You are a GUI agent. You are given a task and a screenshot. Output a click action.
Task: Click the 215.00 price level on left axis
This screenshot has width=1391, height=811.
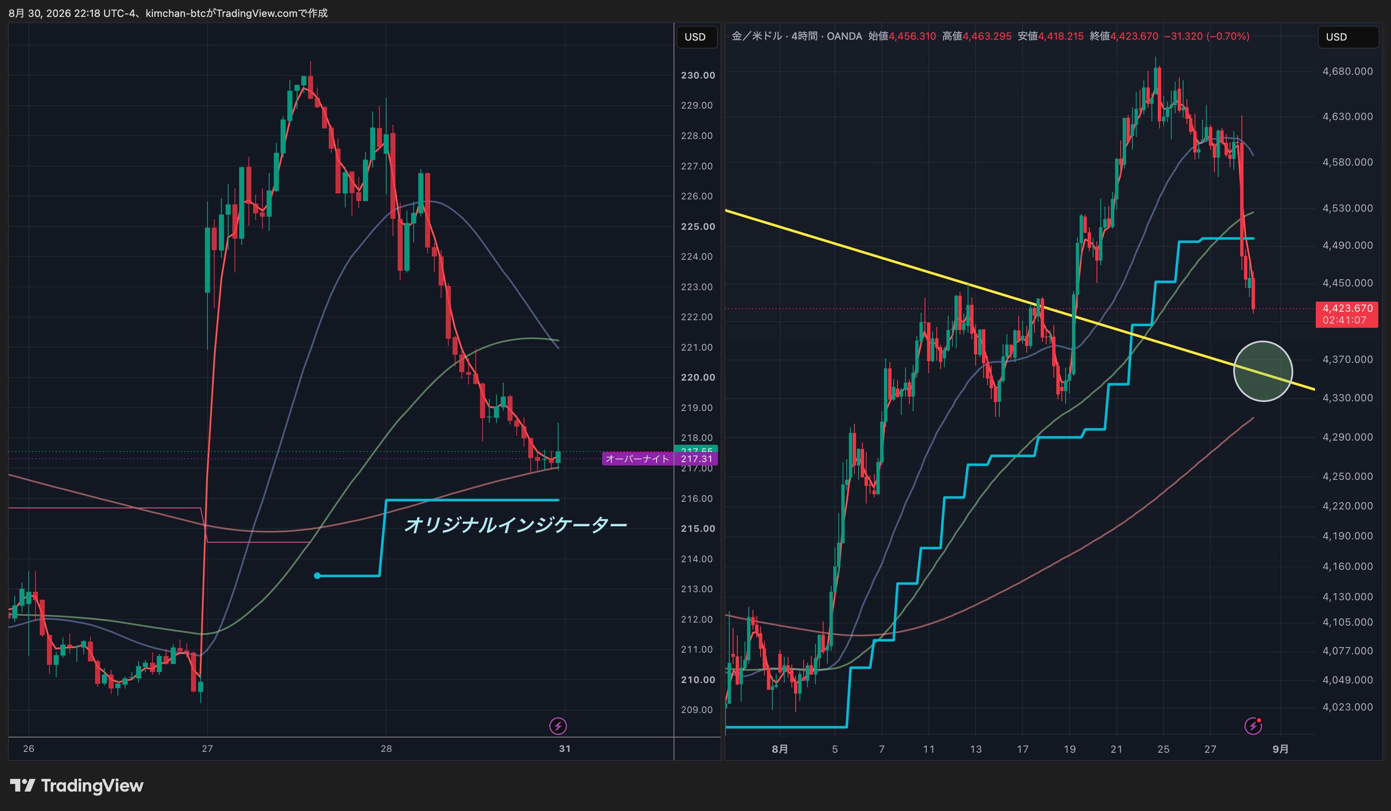[x=698, y=528]
